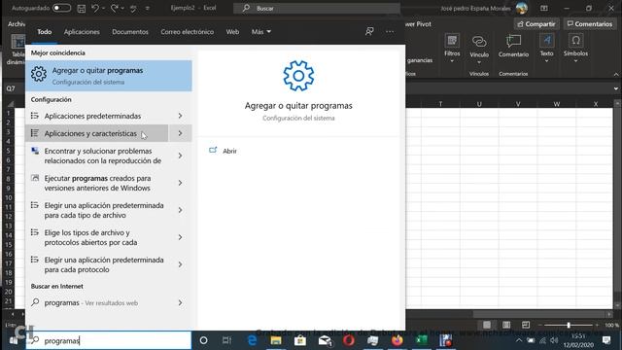Open Encontrar y solucionar problemas result

pyautogui.click(x=97, y=156)
